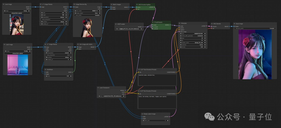Click the Empty Latent Image LATENT output socket
Screen dimensions: 281x128
click(x=169, y=117)
